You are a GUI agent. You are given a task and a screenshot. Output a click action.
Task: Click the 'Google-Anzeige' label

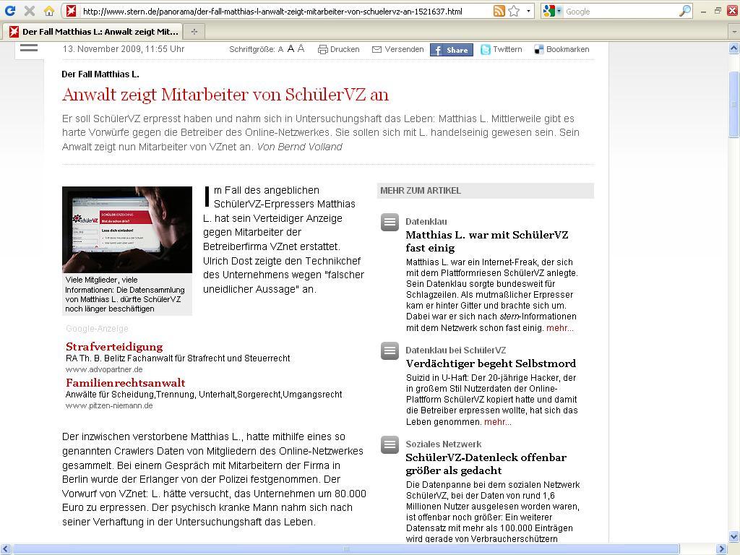[x=98, y=329]
